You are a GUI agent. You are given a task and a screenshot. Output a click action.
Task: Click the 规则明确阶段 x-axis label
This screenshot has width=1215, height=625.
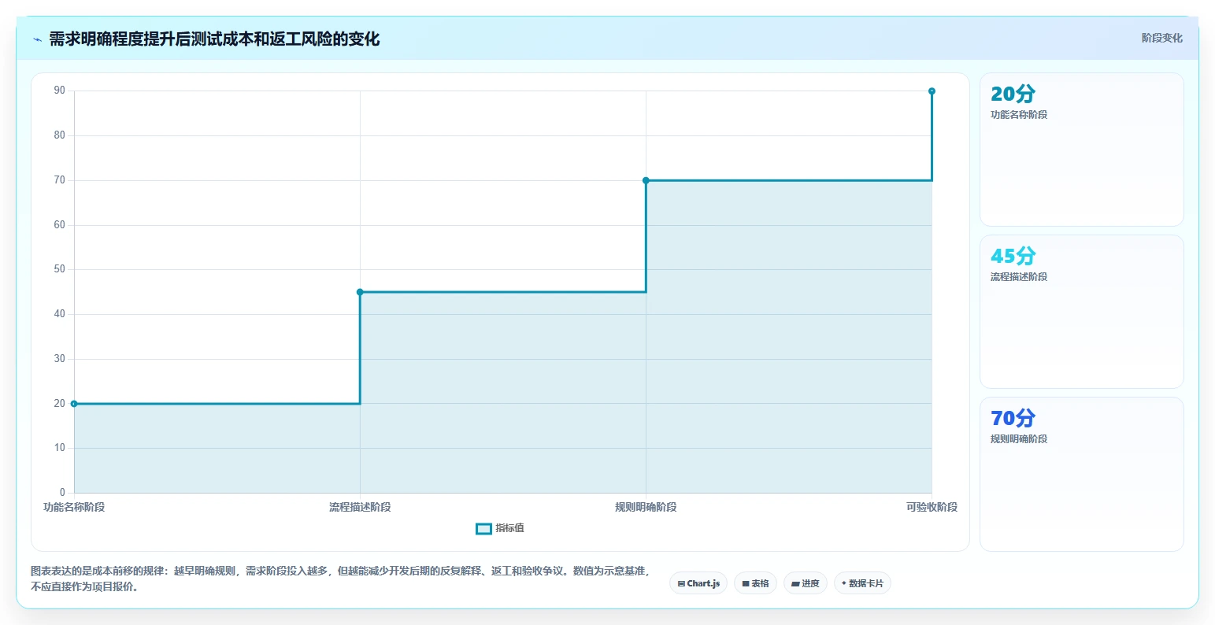click(x=646, y=507)
